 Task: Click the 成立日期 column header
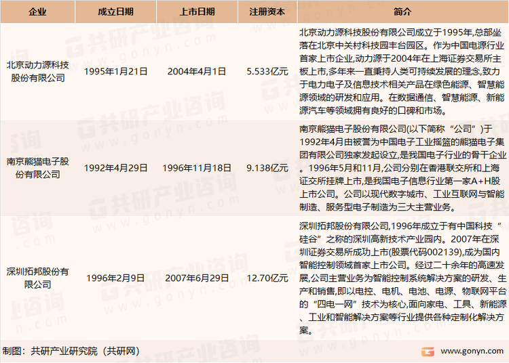pos(115,12)
